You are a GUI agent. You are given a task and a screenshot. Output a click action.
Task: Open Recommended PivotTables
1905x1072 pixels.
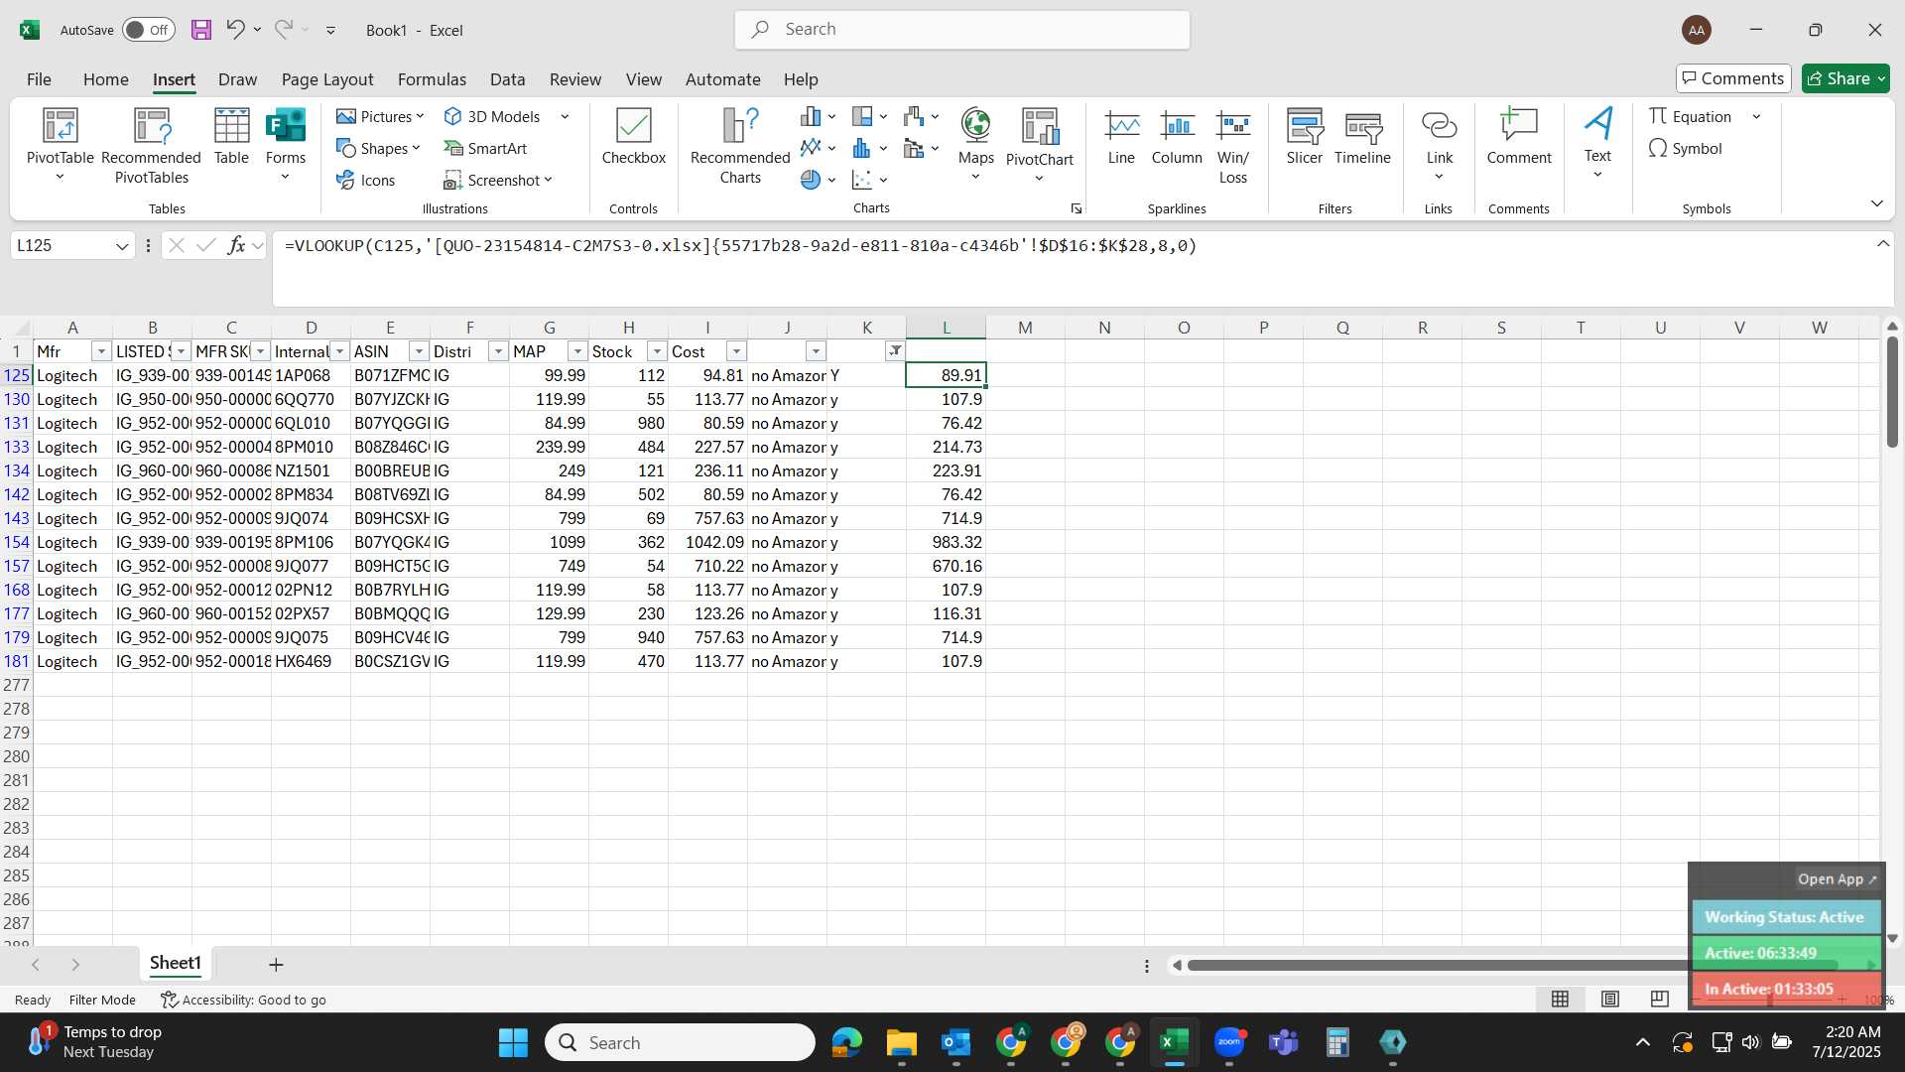151,146
